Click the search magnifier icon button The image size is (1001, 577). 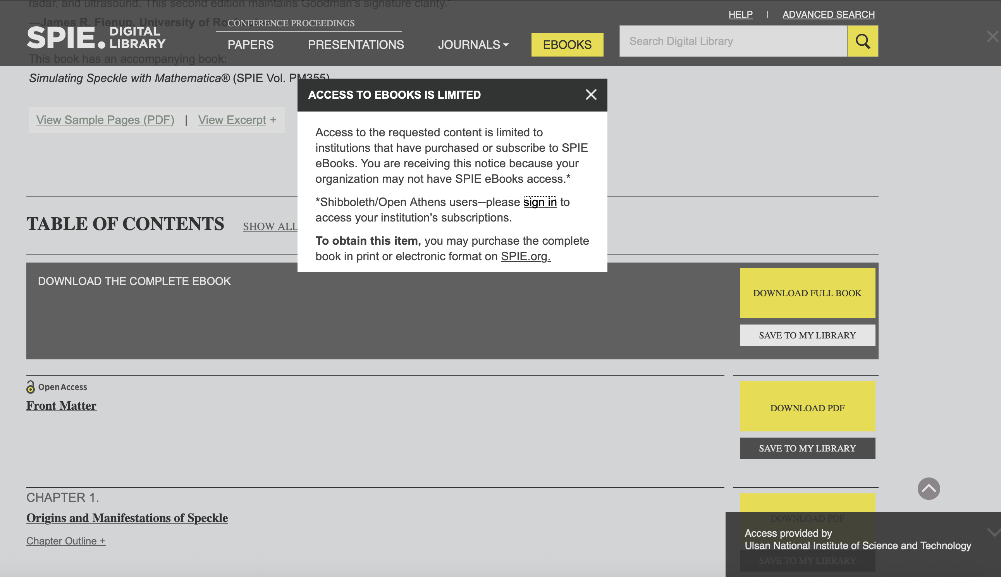click(x=862, y=41)
